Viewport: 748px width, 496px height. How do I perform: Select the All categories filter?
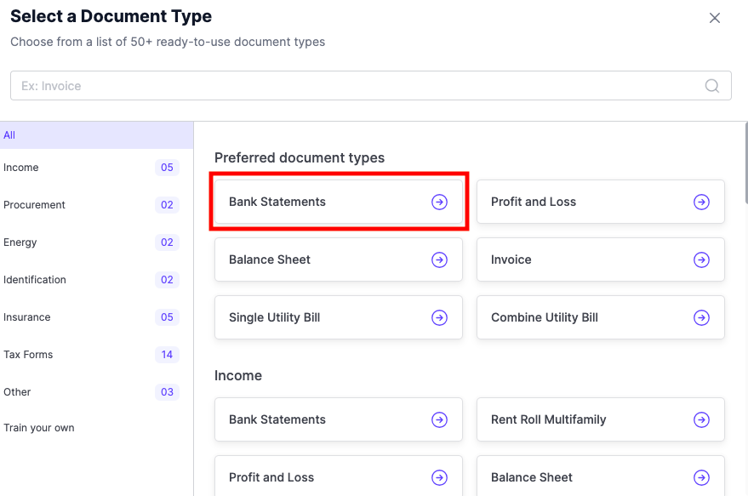click(9, 135)
